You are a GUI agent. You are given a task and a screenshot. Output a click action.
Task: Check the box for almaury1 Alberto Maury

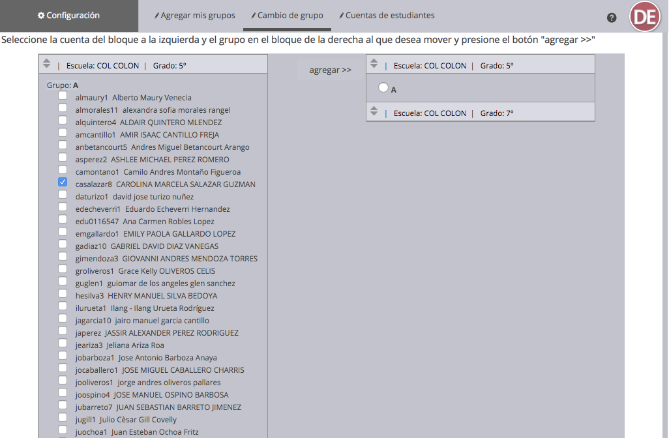pyautogui.click(x=63, y=96)
